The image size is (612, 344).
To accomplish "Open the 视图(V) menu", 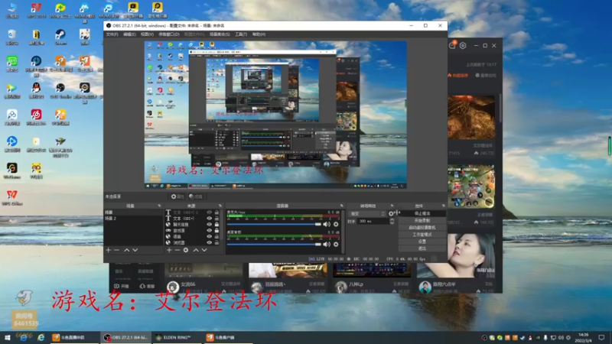I will [x=147, y=34].
